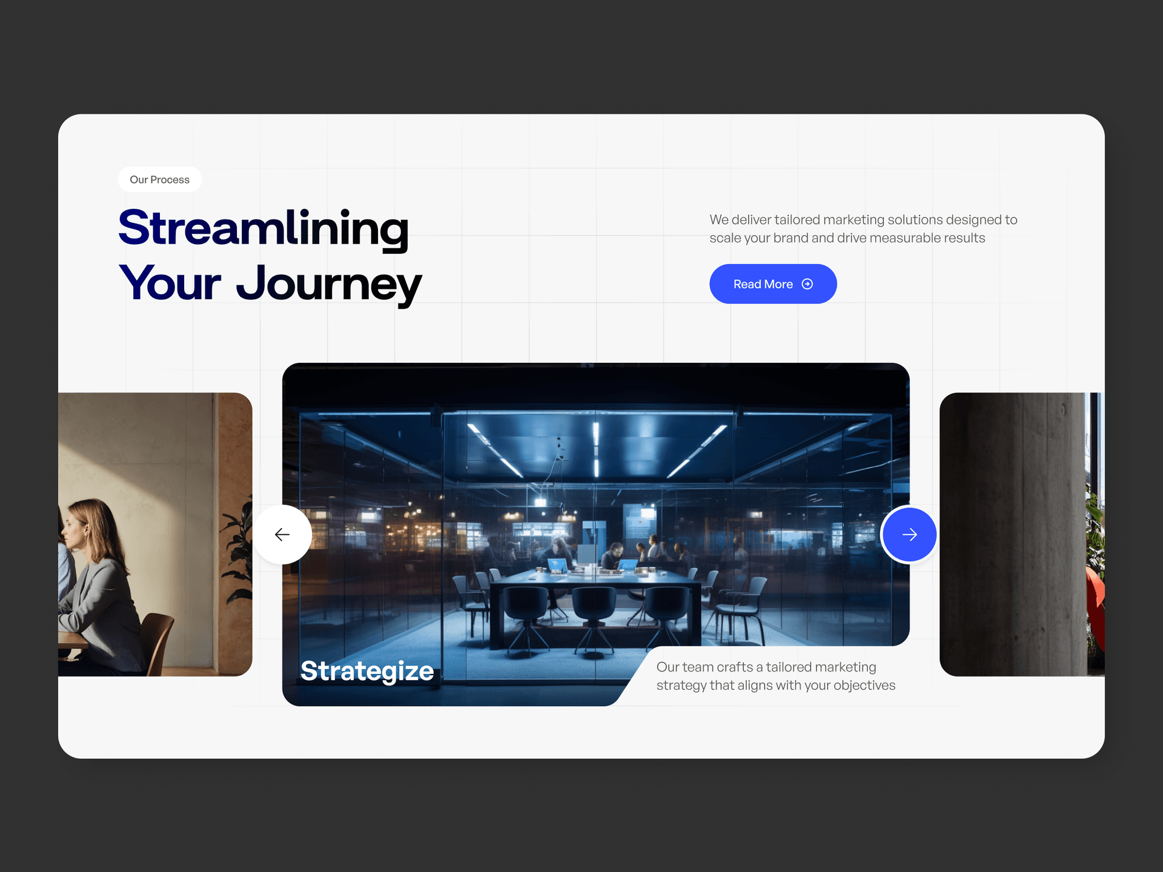
Task: Click the blue right arrow carousel button
Action: [909, 534]
